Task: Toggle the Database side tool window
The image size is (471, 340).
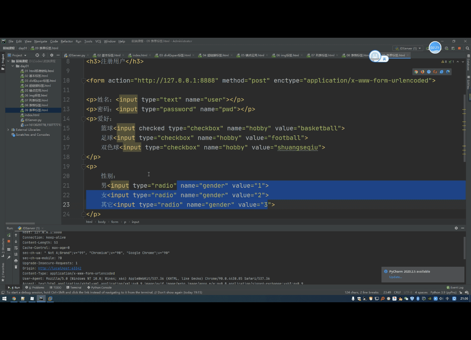Action: (x=468, y=62)
